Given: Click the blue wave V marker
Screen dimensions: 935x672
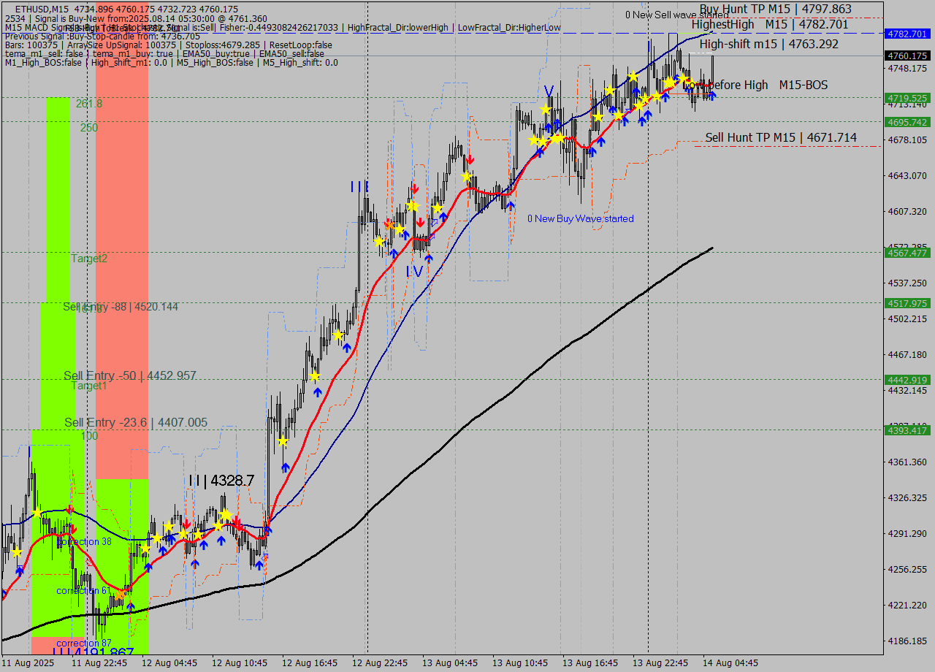Looking at the screenshot, I should click(x=548, y=91).
